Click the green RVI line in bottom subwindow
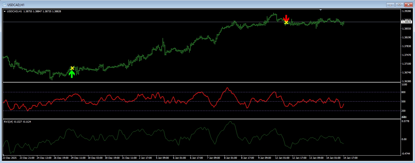 click(230, 122)
